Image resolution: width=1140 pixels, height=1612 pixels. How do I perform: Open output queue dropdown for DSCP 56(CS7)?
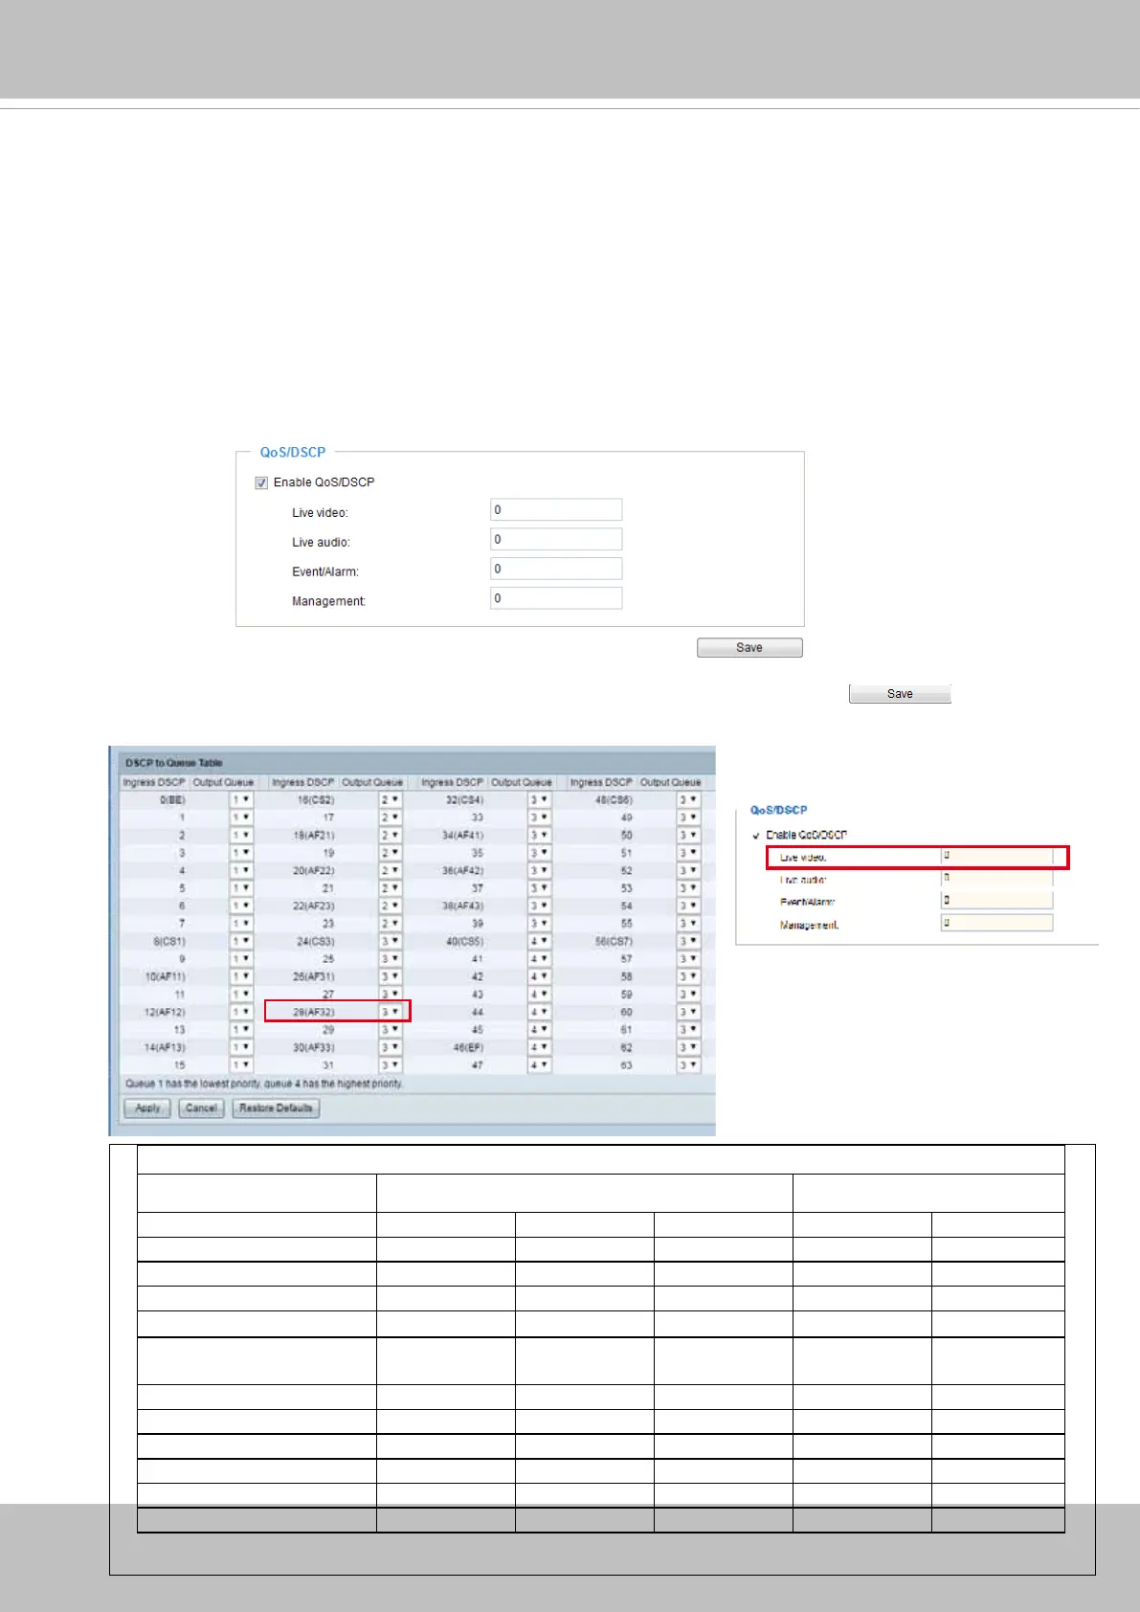(x=688, y=941)
